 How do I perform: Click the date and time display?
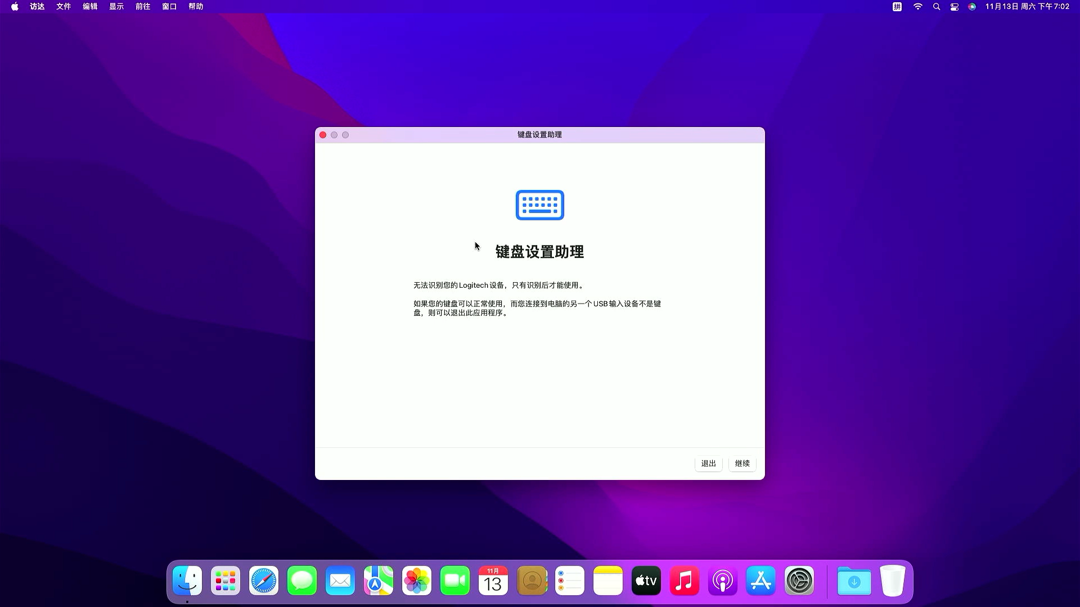[1027, 7]
